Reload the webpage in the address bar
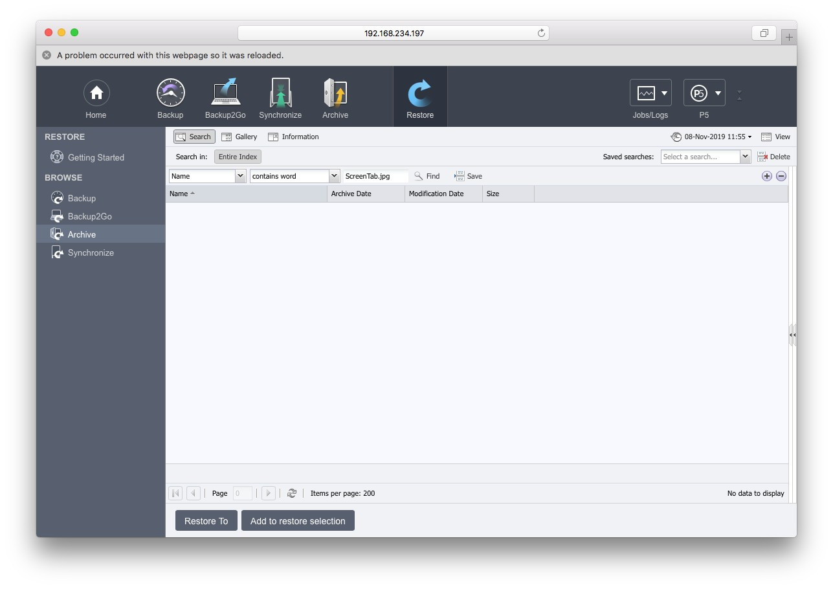833x589 pixels. (x=541, y=33)
